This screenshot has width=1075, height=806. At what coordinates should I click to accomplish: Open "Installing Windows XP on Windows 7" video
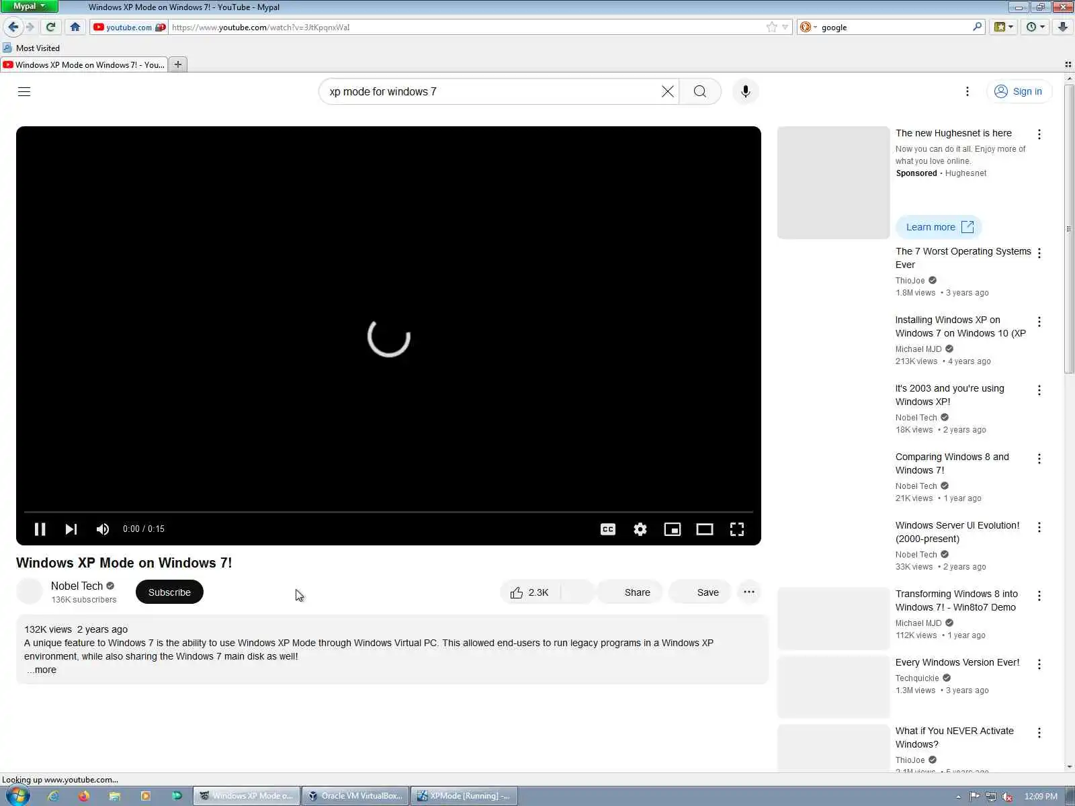click(x=960, y=326)
